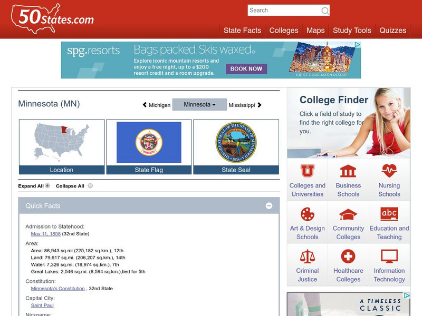Open the Business Schools building icon
422x316 pixels.
coord(348,171)
